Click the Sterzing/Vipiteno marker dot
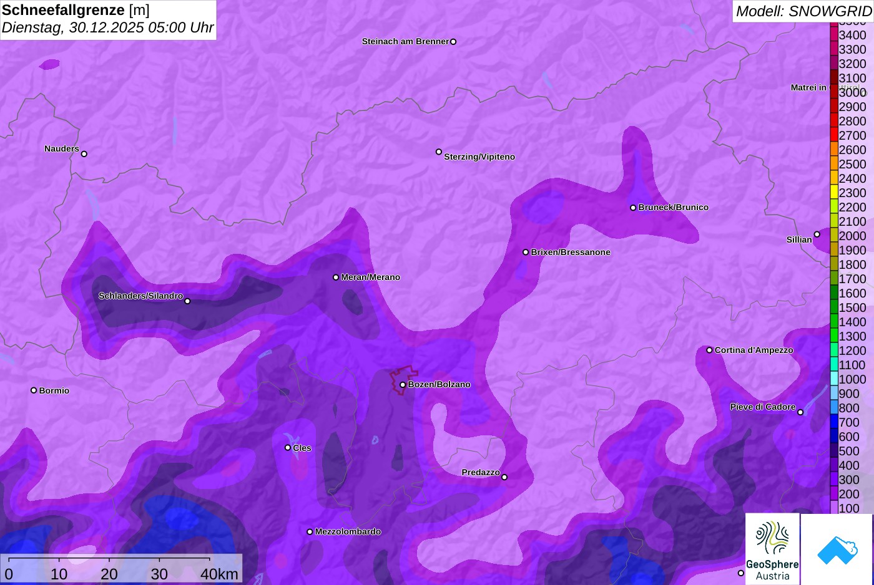874x585 pixels. [439, 152]
